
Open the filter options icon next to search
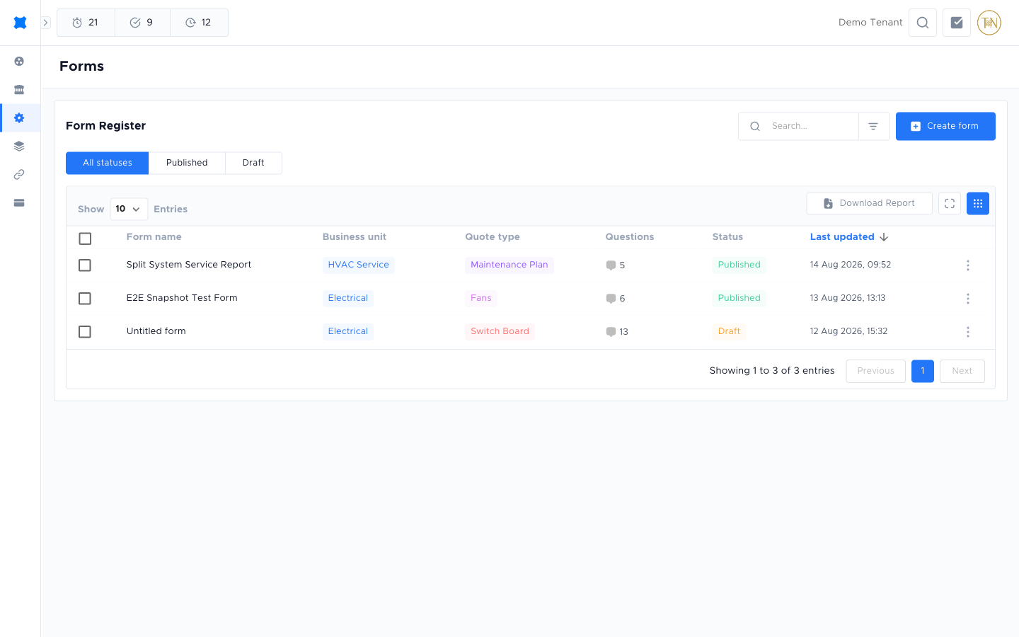click(874, 126)
